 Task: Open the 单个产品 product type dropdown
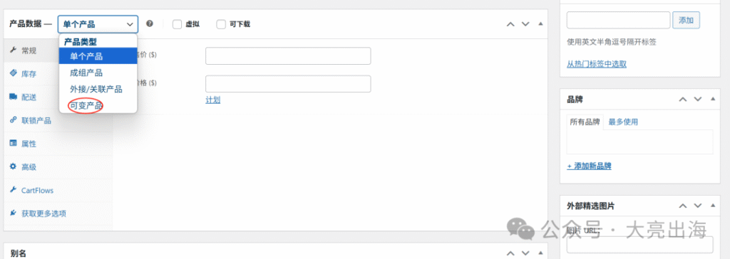point(98,24)
